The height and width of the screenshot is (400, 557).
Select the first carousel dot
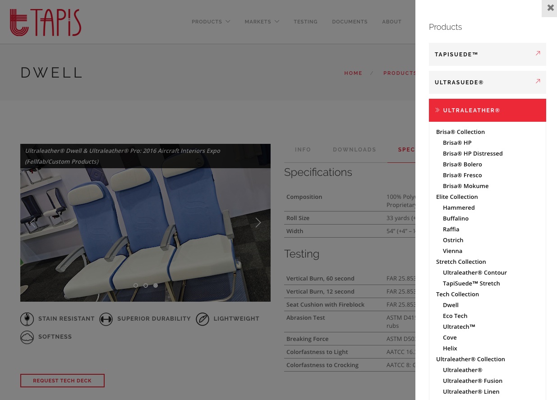click(136, 285)
